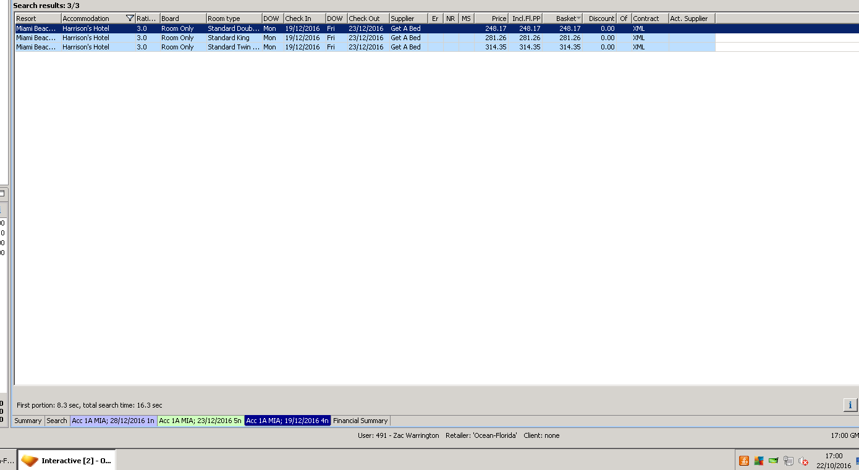Open the network connection tray icon
859x470 pixels.
click(x=789, y=461)
